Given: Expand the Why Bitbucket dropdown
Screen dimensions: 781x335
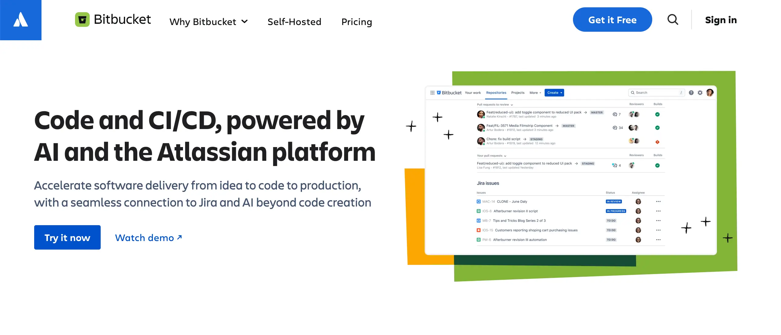Looking at the screenshot, I should point(209,22).
